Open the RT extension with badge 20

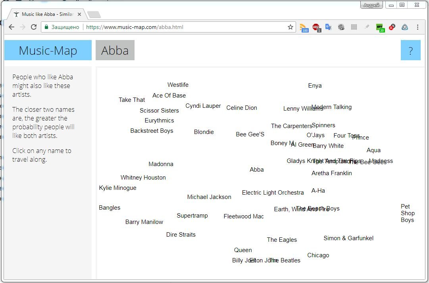click(380, 28)
